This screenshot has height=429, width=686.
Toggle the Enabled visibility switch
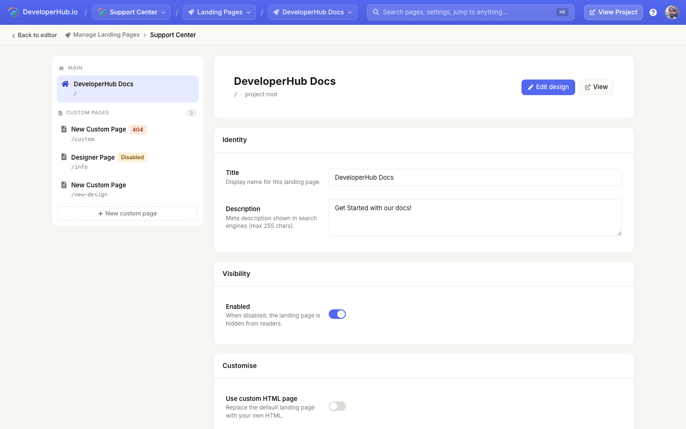[x=337, y=314]
